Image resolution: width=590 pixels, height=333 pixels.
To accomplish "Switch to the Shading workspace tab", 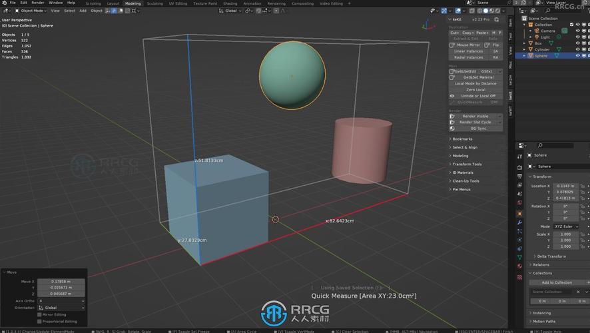I will click(x=230, y=3).
